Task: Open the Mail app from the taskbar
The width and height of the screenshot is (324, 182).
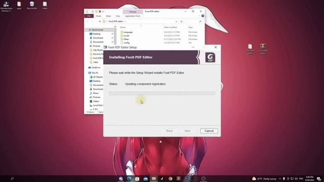Action: 145,178
